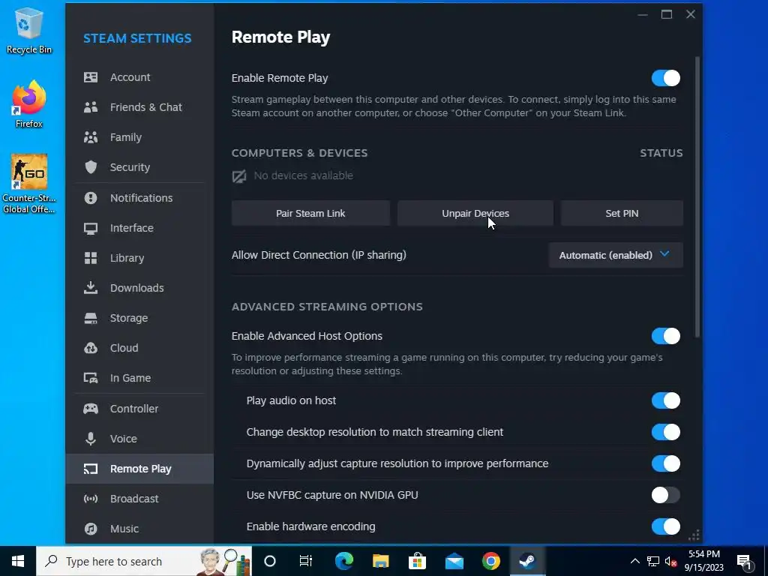Show hidden system tray icons chevron
The width and height of the screenshot is (768, 576).
(634, 561)
